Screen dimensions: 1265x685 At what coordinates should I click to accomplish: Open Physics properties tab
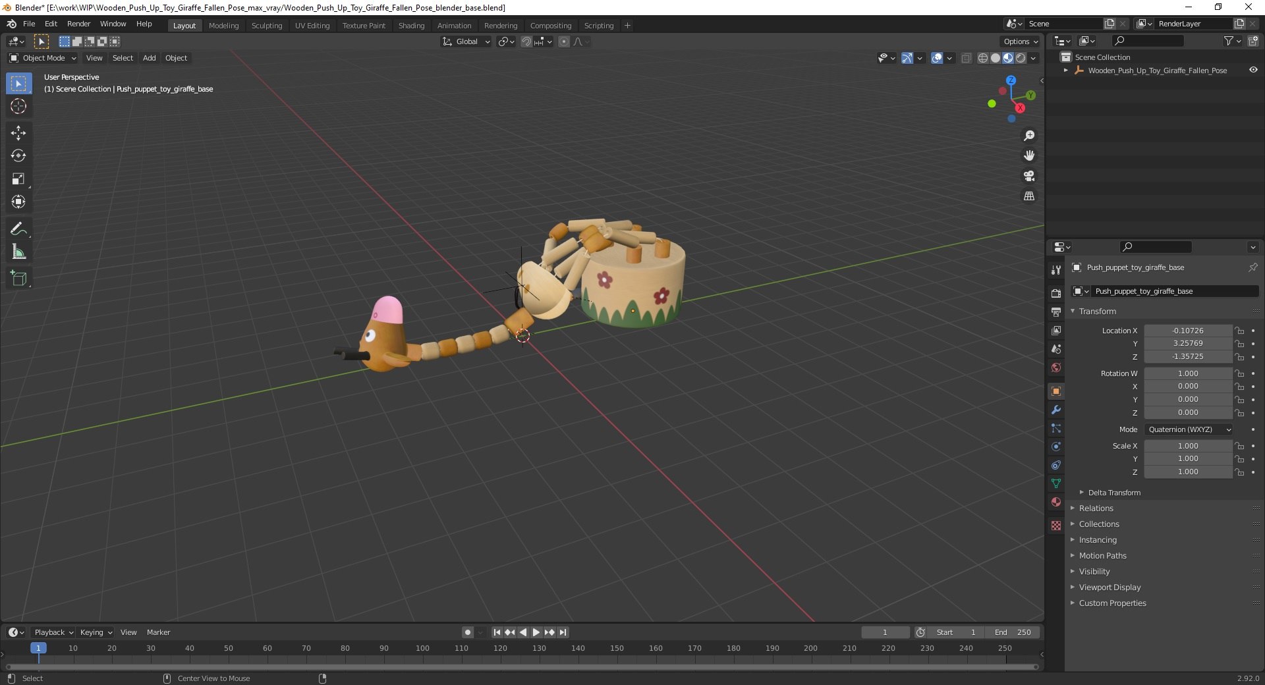coord(1056,447)
